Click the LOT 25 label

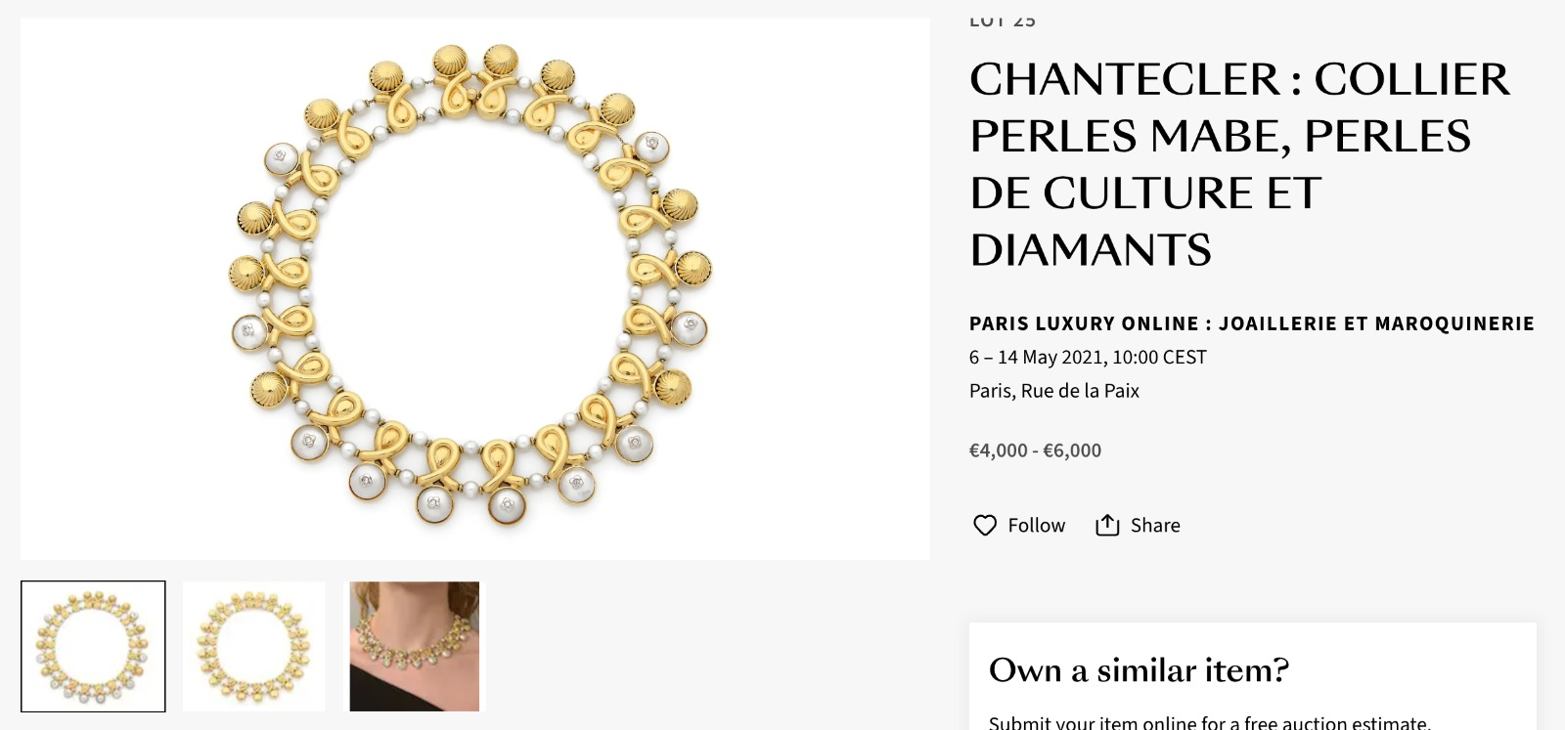click(x=1003, y=21)
